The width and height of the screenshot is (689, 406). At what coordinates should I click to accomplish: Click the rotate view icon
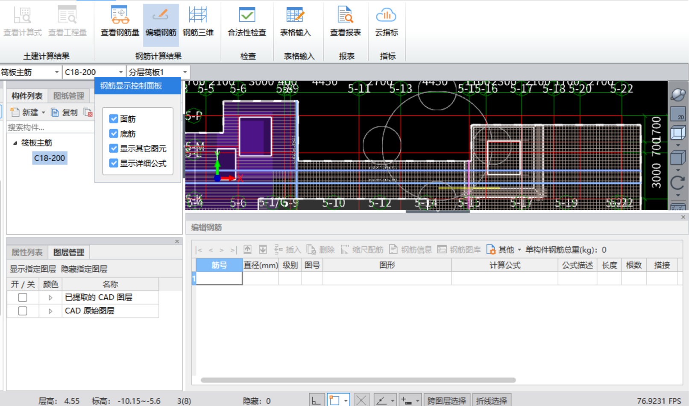678,183
